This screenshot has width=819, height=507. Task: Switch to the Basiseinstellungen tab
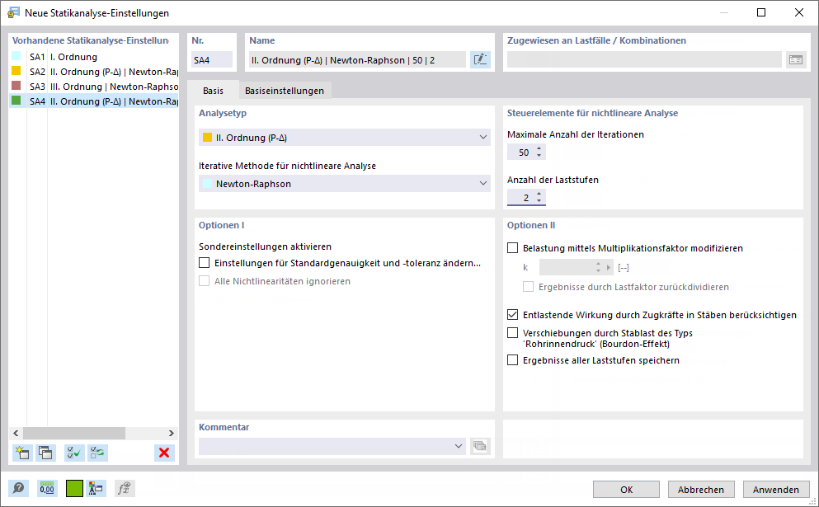click(284, 91)
